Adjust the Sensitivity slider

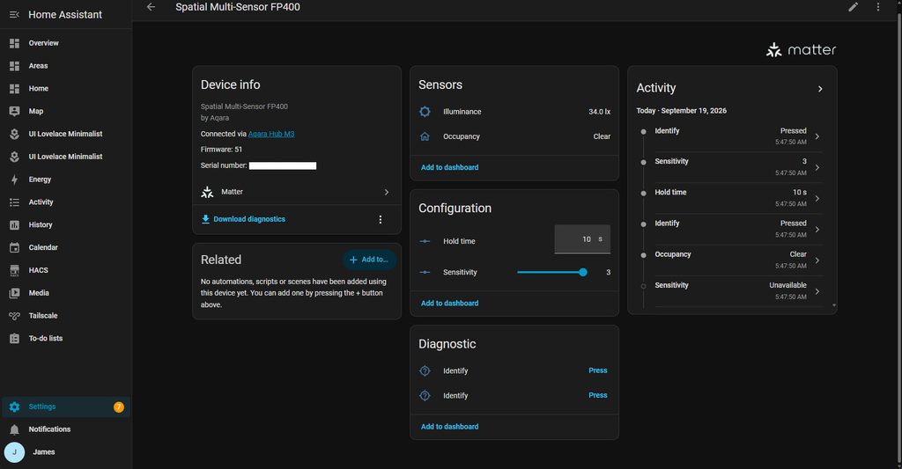(x=551, y=273)
